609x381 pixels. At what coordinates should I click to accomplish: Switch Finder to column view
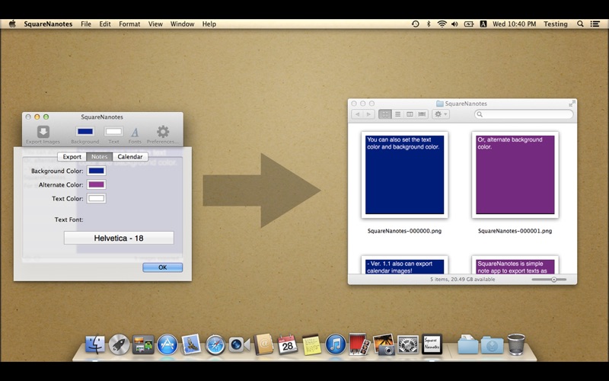[x=410, y=114]
